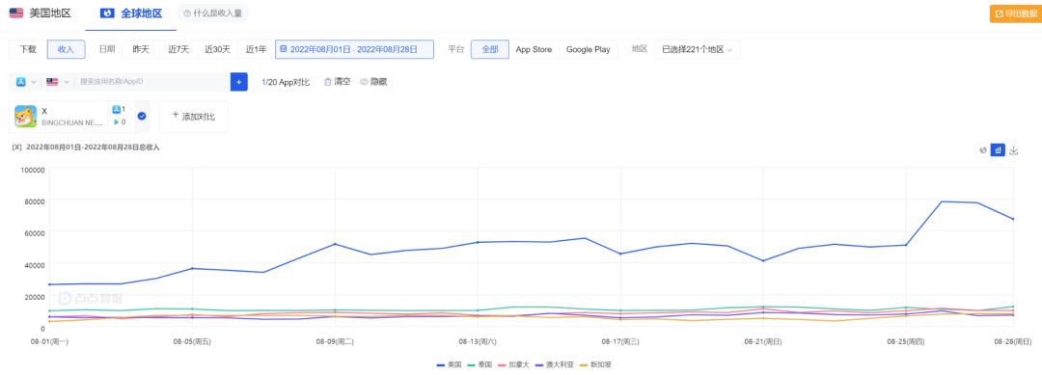This screenshot has width=1042, height=375.
Task: Click 添加对比 add comparison button
Action: (193, 116)
